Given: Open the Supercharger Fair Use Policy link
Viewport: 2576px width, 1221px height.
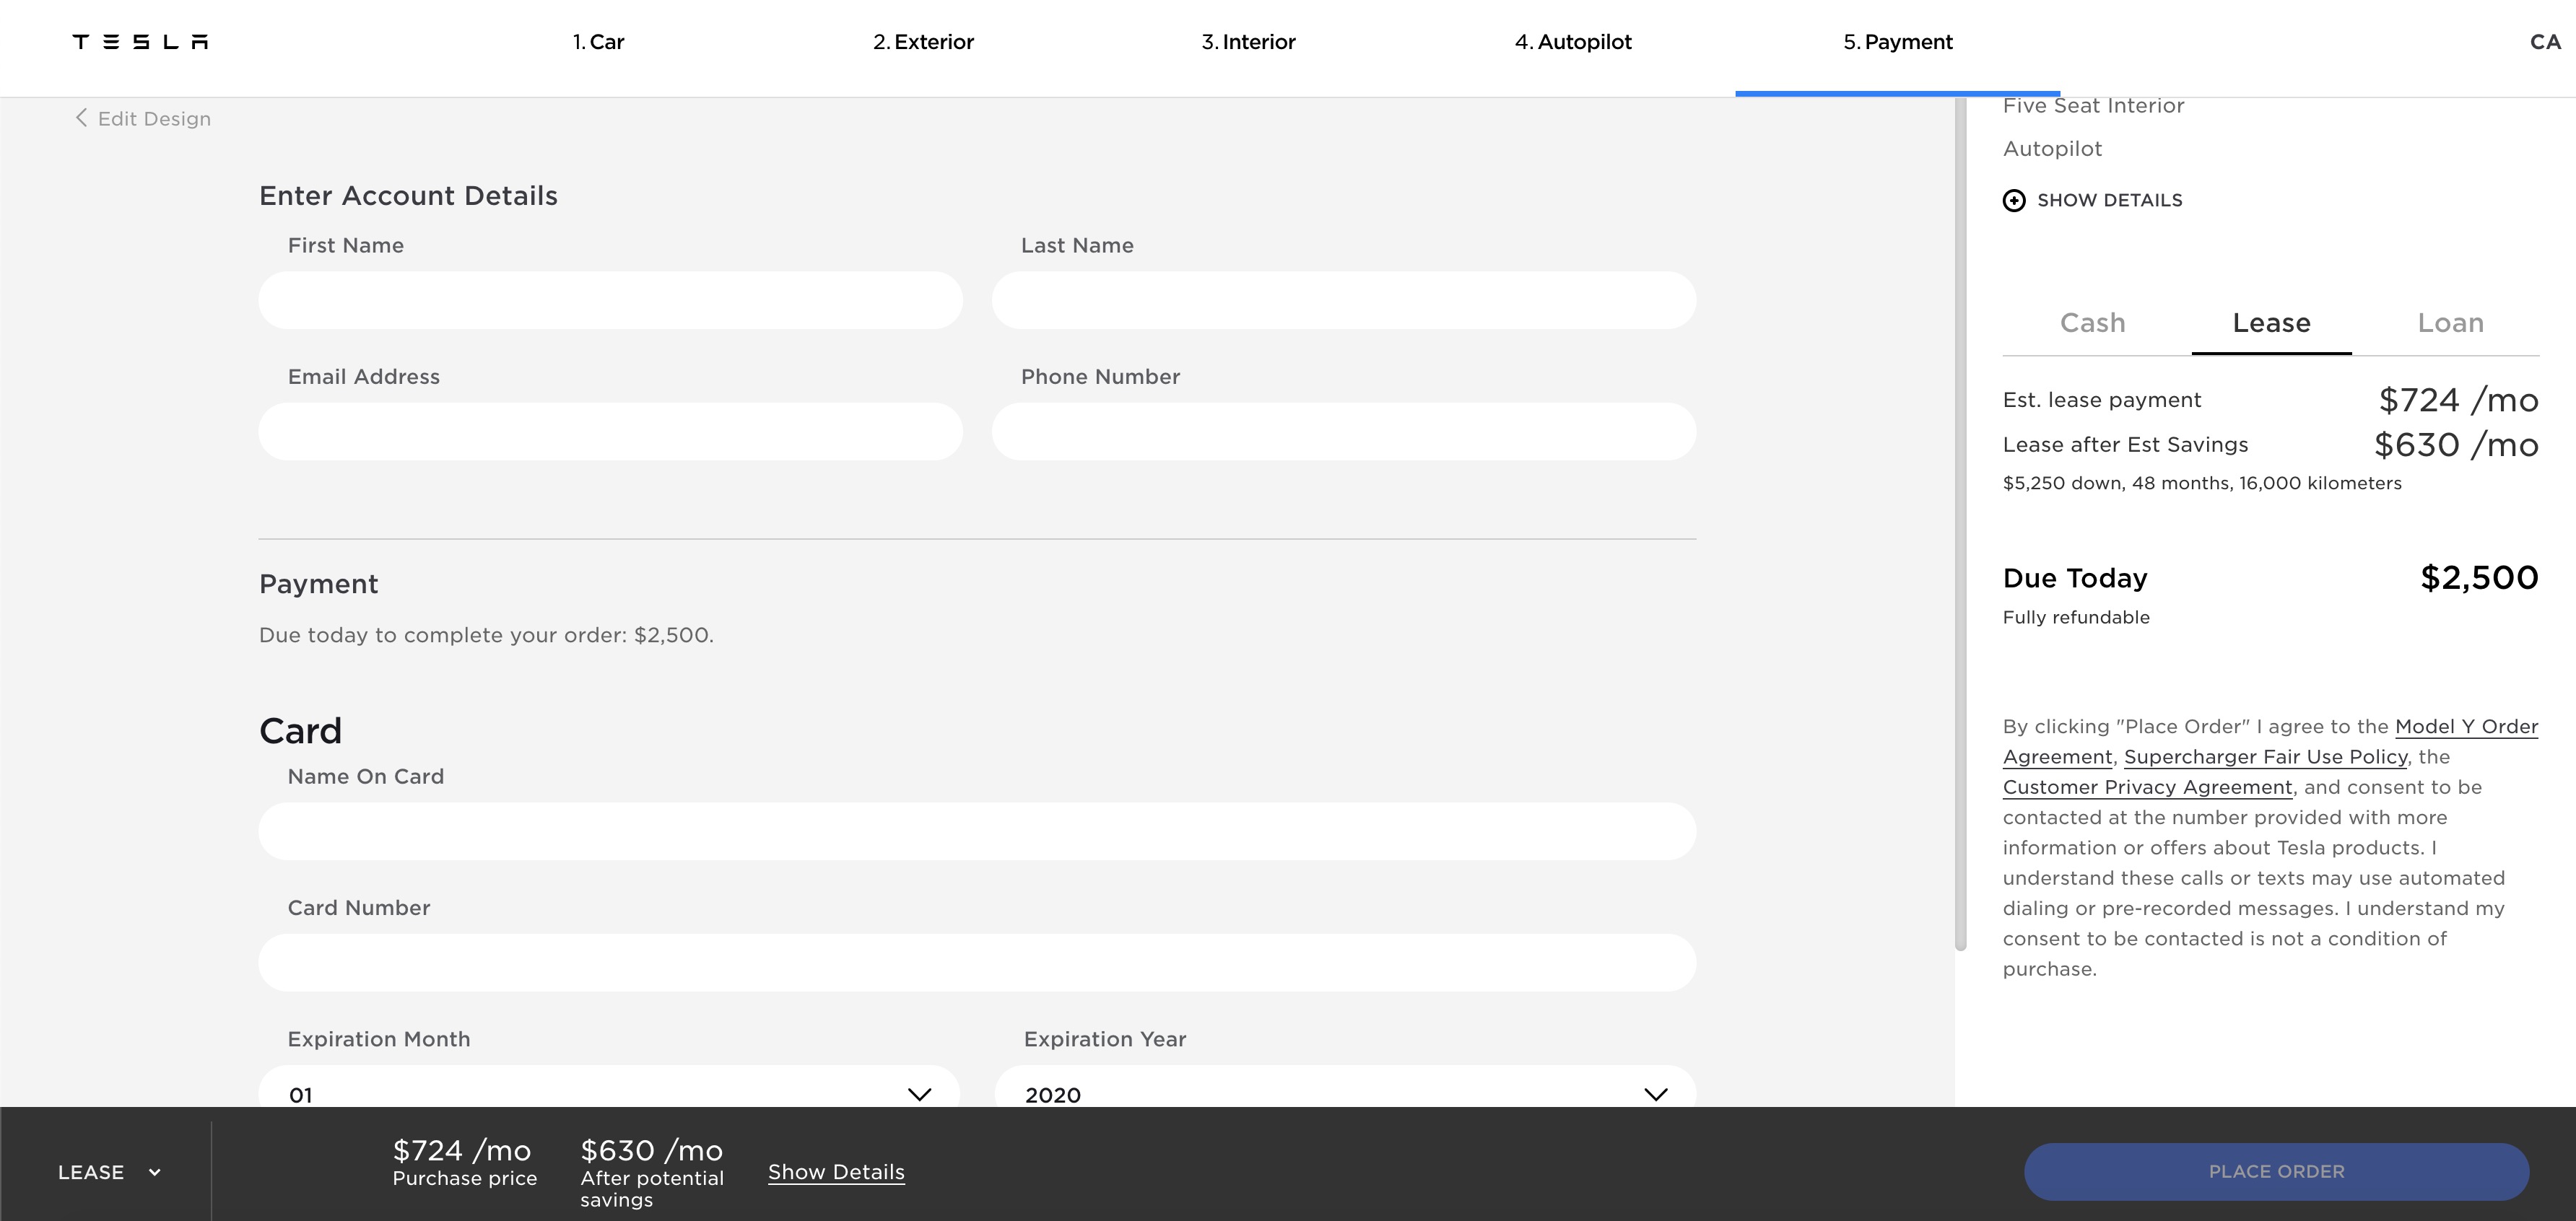Looking at the screenshot, I should 2265,758.
